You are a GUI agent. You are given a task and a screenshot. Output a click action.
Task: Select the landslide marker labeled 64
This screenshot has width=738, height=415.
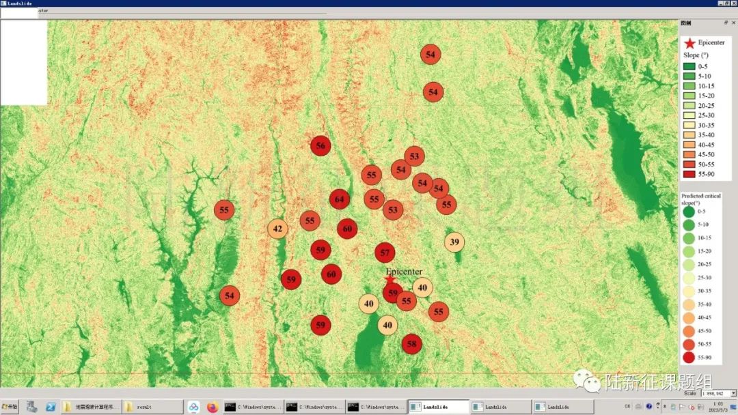click(340, 199)
